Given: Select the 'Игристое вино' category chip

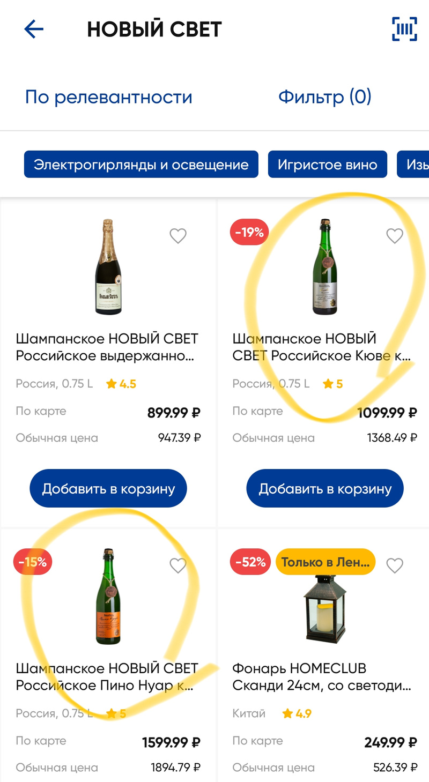Looking at the screenshot, I should pos(327,165).
